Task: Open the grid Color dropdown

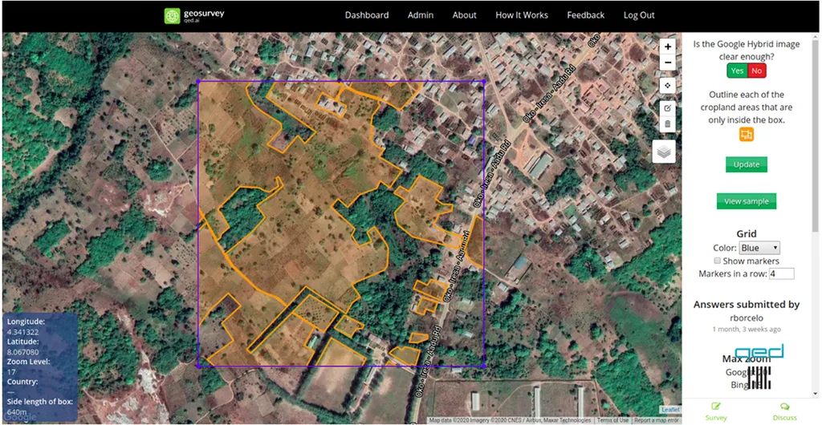Action: 759,248
